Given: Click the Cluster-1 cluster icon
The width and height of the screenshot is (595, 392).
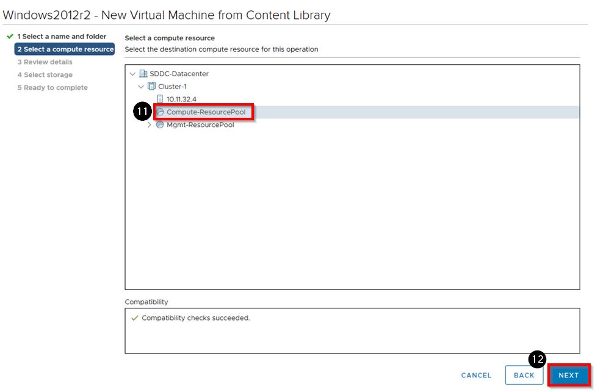Looking at the screenshot, I should pyautogui.click(x=151, y=86).
